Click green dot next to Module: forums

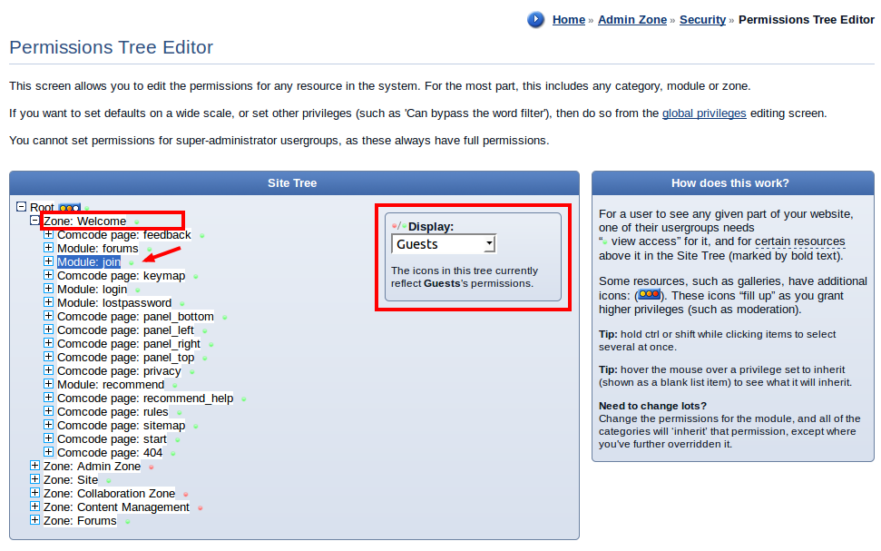[x=149, y=249]
